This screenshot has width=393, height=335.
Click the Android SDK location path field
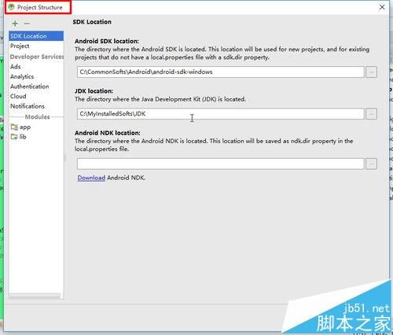tap(221, 72)
